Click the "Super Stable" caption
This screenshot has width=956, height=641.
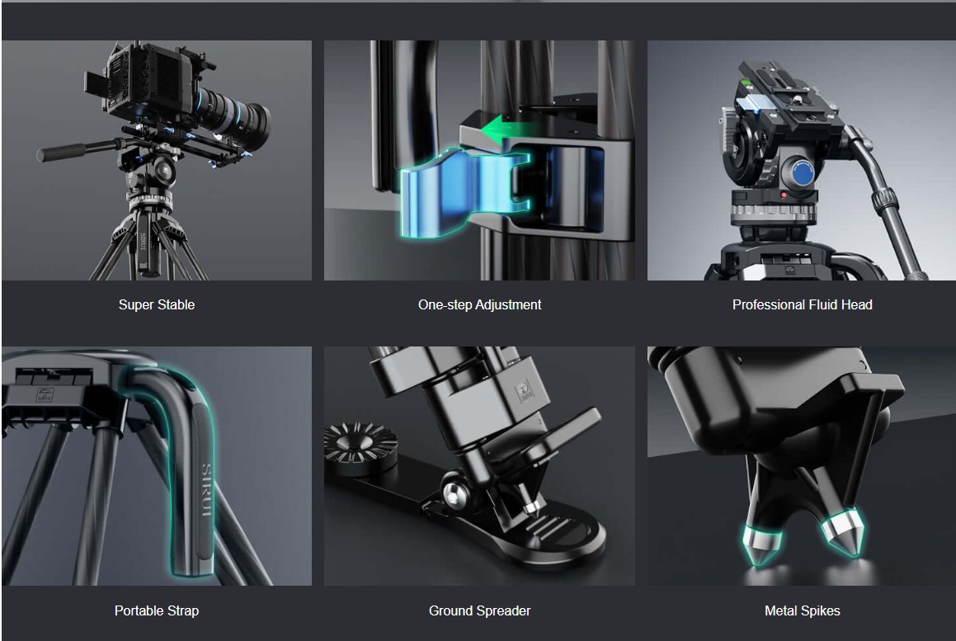pyautogui.click(x=157, y=304)
